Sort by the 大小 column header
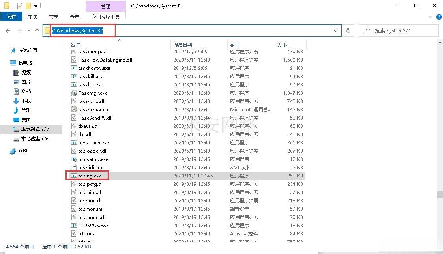Screen dimensions: 443x254 coord(282,45)
